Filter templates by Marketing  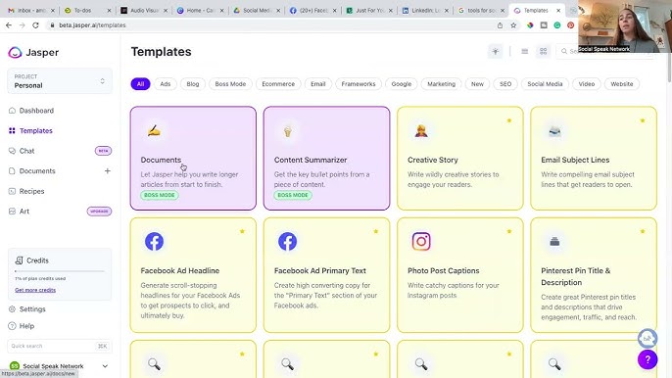pos(442,84)
